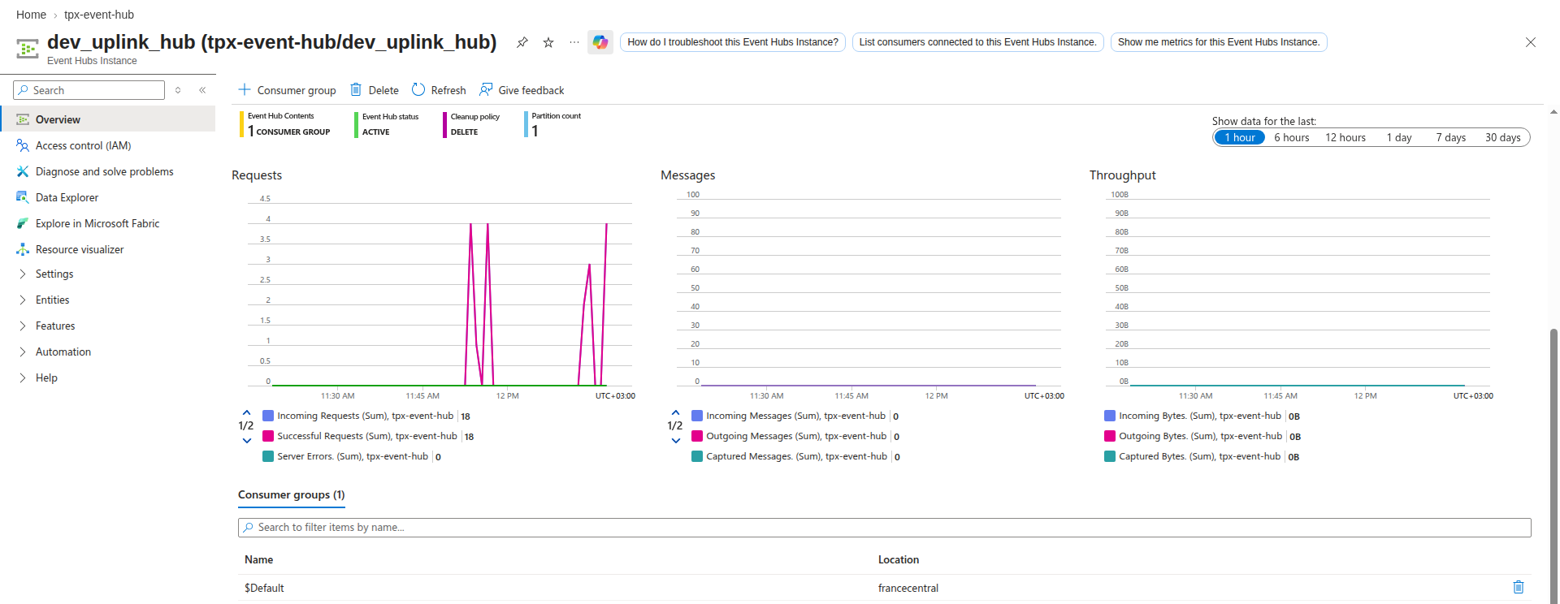Toggle Outgoing Bytes legend swatch
Screen dimensions: 1560x604
[x=1110, y=436]
